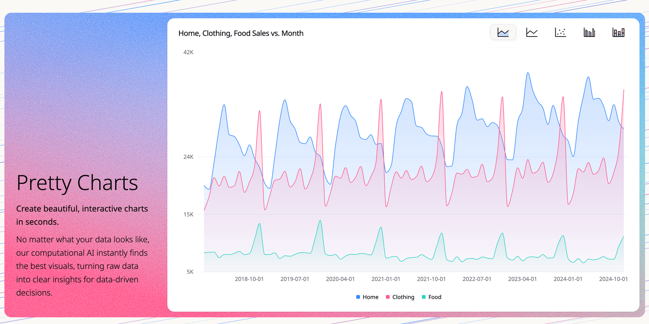Select the 24K y-axis label

pyautogui.click(x=188, y=157)
